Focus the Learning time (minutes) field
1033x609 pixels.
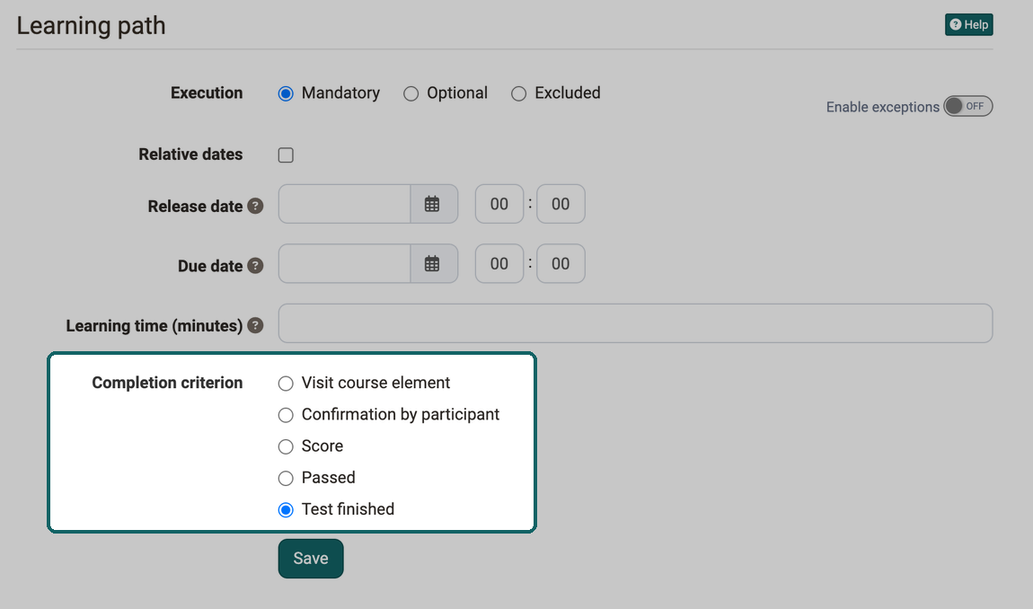click(x=635, y=323)
